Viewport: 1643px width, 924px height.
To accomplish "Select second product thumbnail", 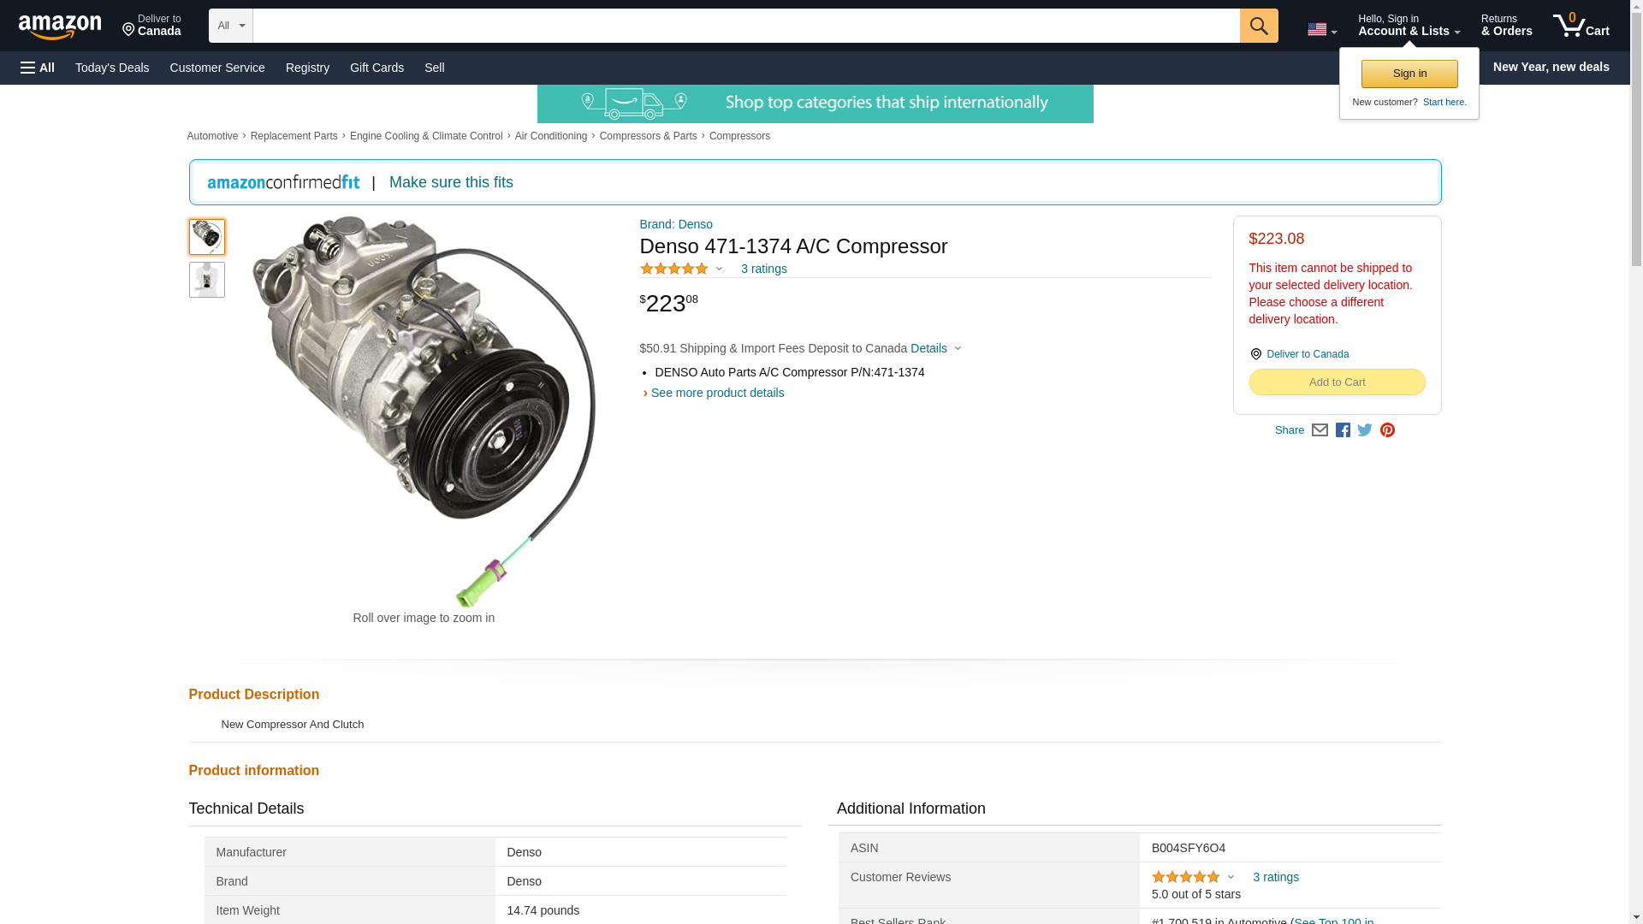I will coord(206,280).
